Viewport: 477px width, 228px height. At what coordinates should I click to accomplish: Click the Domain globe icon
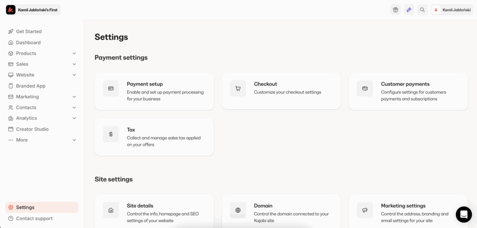[x=238, y=210]
